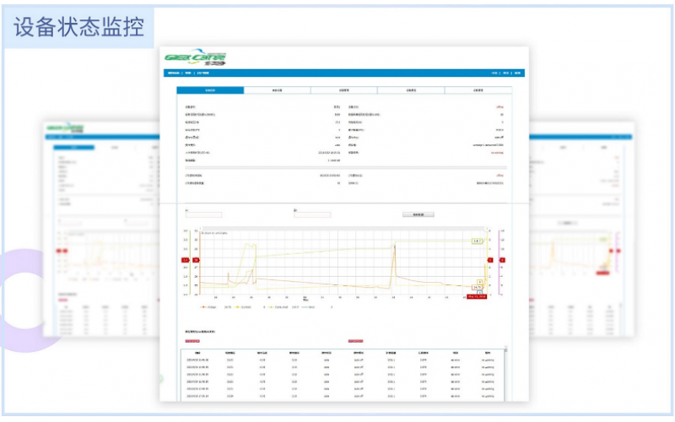Click the green value label at chart's upper right

coord(476,241)
